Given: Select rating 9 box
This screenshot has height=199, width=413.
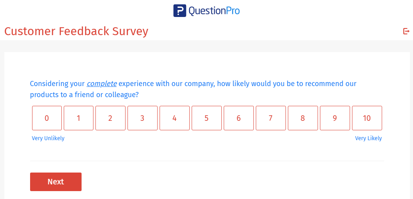Looking at the screenshot, I should [335, 118].
